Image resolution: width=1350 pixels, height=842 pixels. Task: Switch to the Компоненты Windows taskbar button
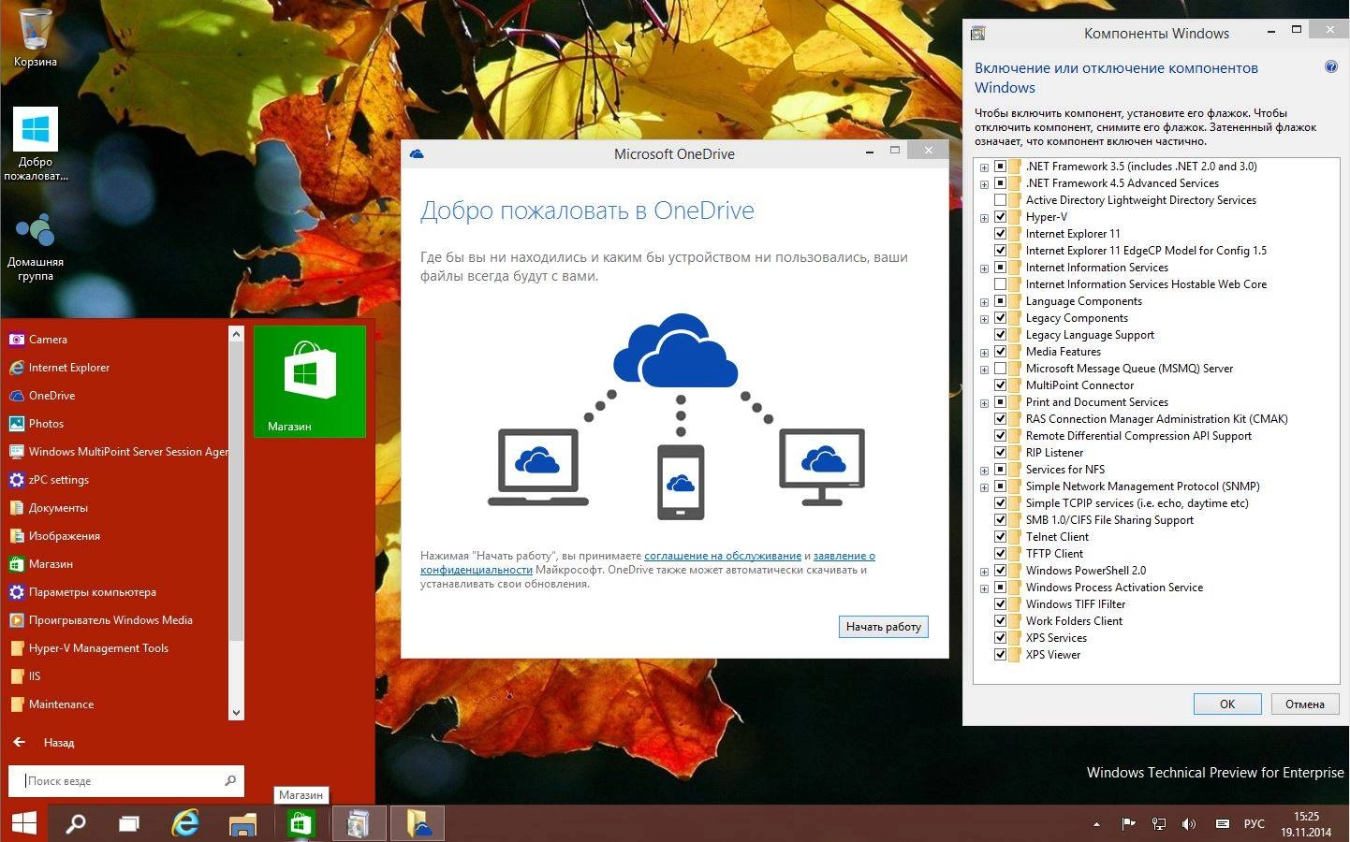click(359, 823)
